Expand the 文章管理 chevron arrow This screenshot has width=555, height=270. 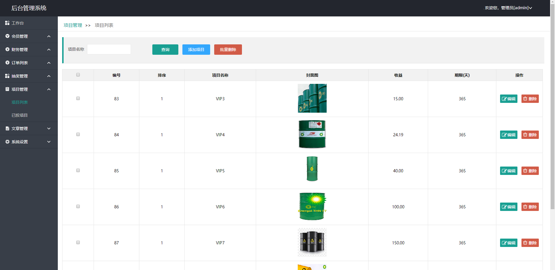click(x=49, y=129)
